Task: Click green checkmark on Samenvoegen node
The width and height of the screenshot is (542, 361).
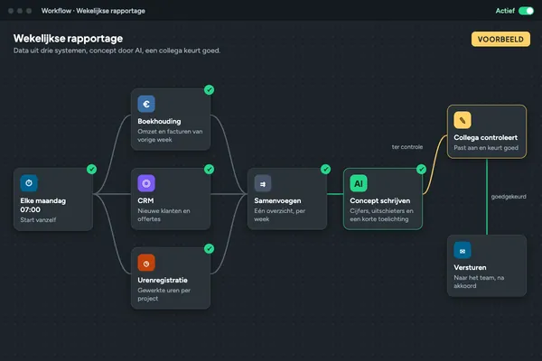Action: 325,170
